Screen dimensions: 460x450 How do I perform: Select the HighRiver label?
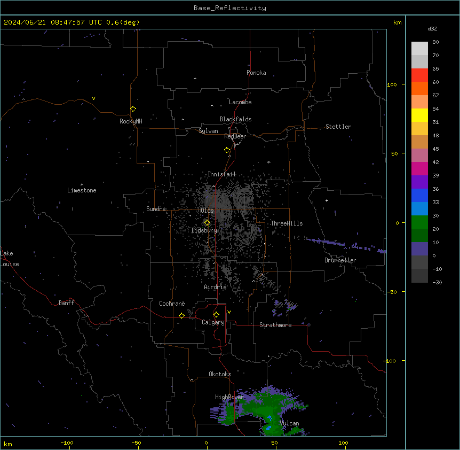(x=229, y=397)
